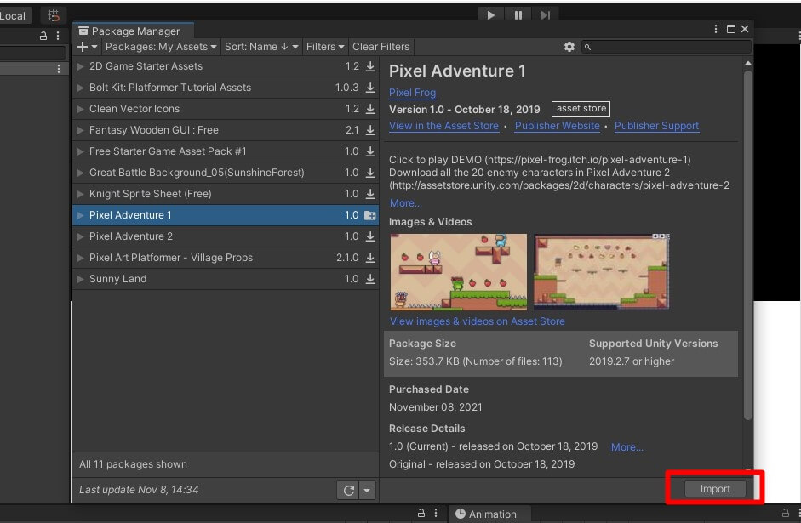The height and width of the screenshot is (523, 801).
Task: Click the details pane vertical scrollbar
Action: pos(748,245)
